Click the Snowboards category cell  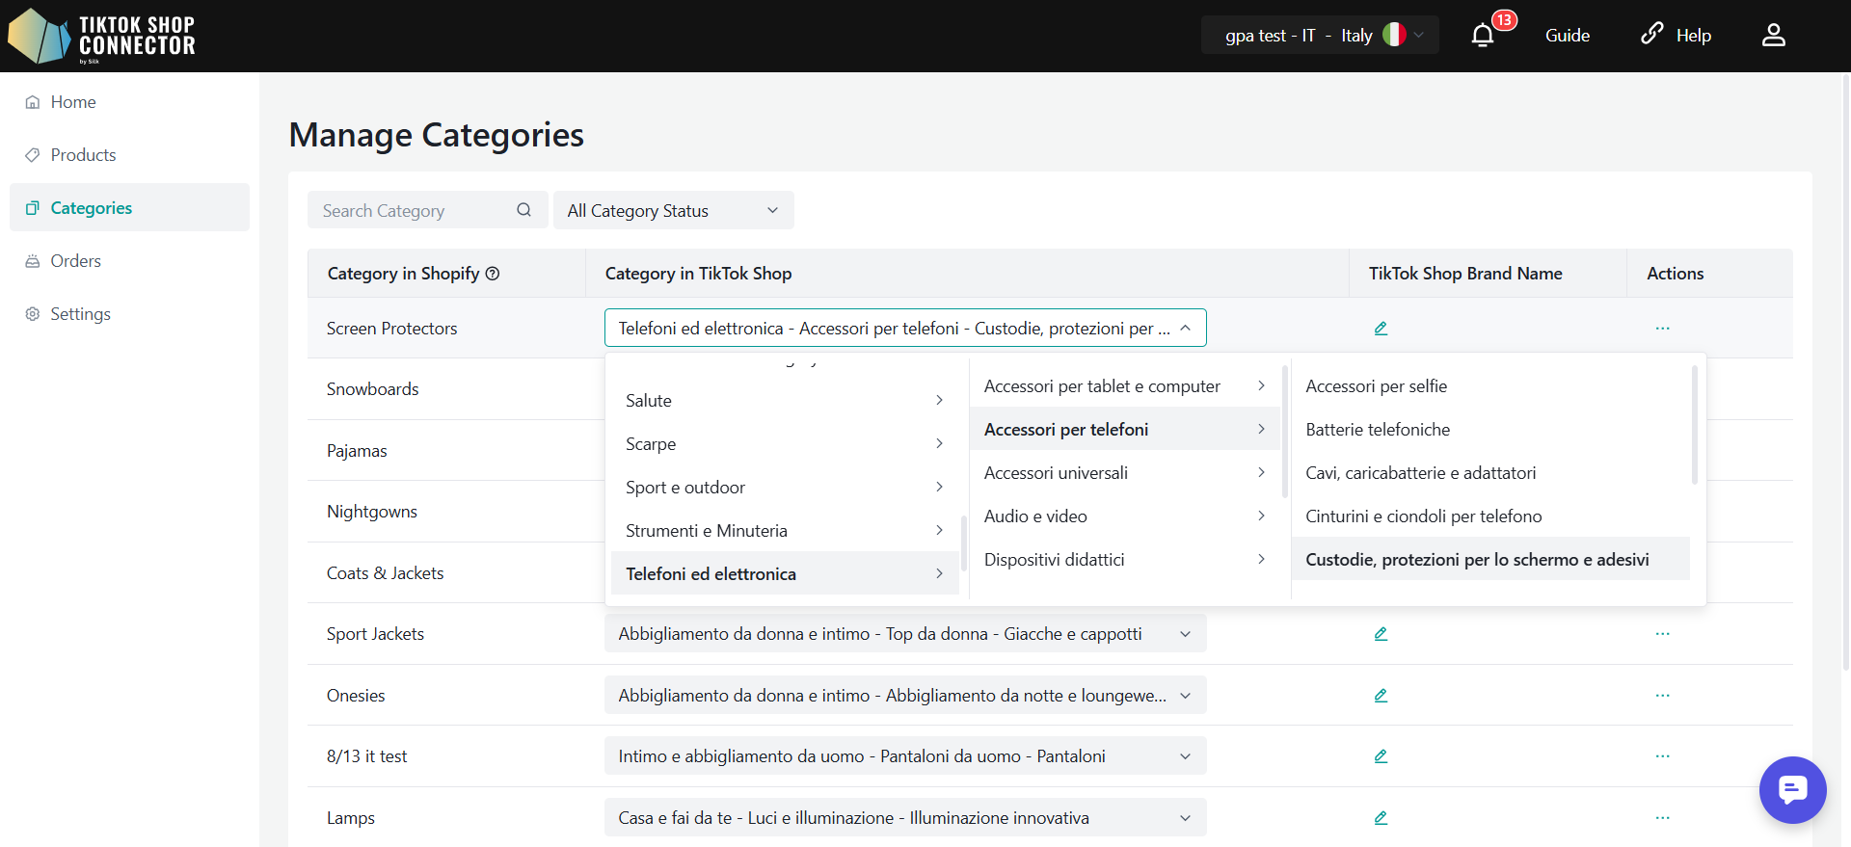point(446,389)
